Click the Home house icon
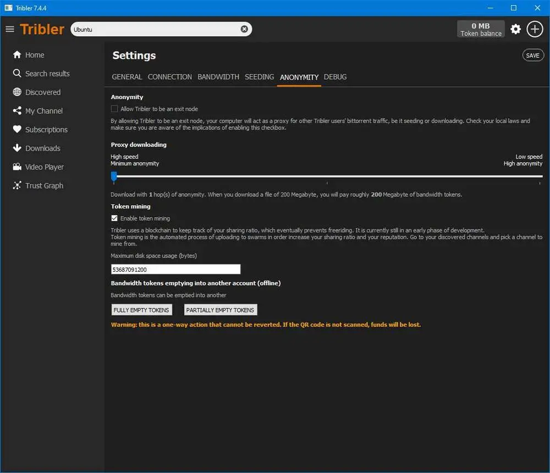This screenshot has height=473, width=550. (17, 55)
